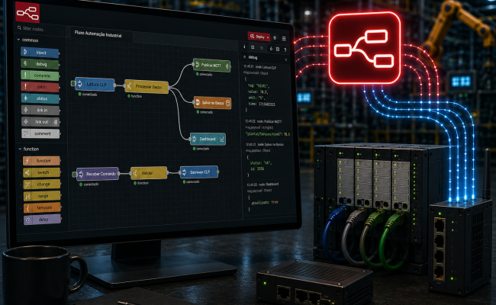Pick the function node from the function palette

click(41, 161)
